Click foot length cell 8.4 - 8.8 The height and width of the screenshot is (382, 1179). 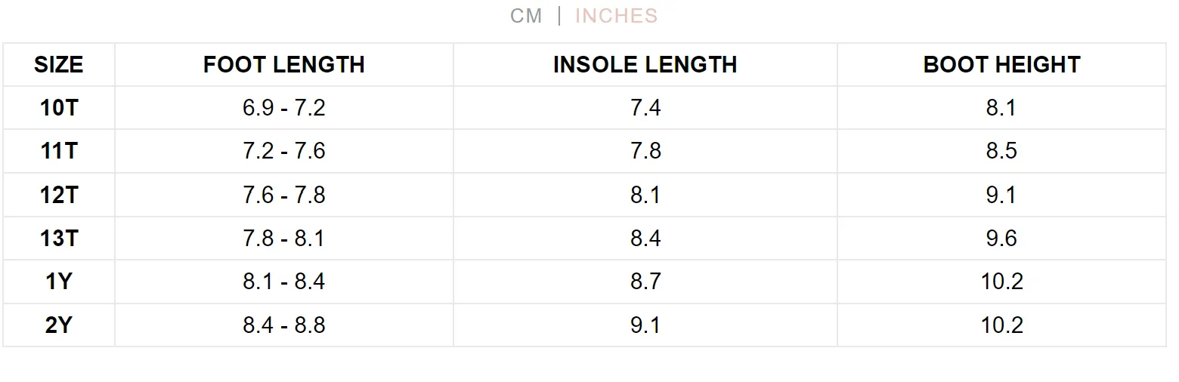pyautogui.click(x=284, y=325)
